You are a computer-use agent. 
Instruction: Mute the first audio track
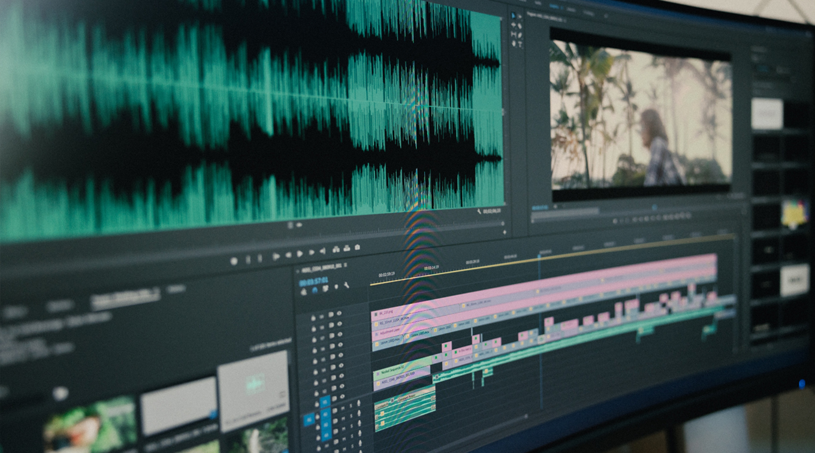tap(343, 409)
